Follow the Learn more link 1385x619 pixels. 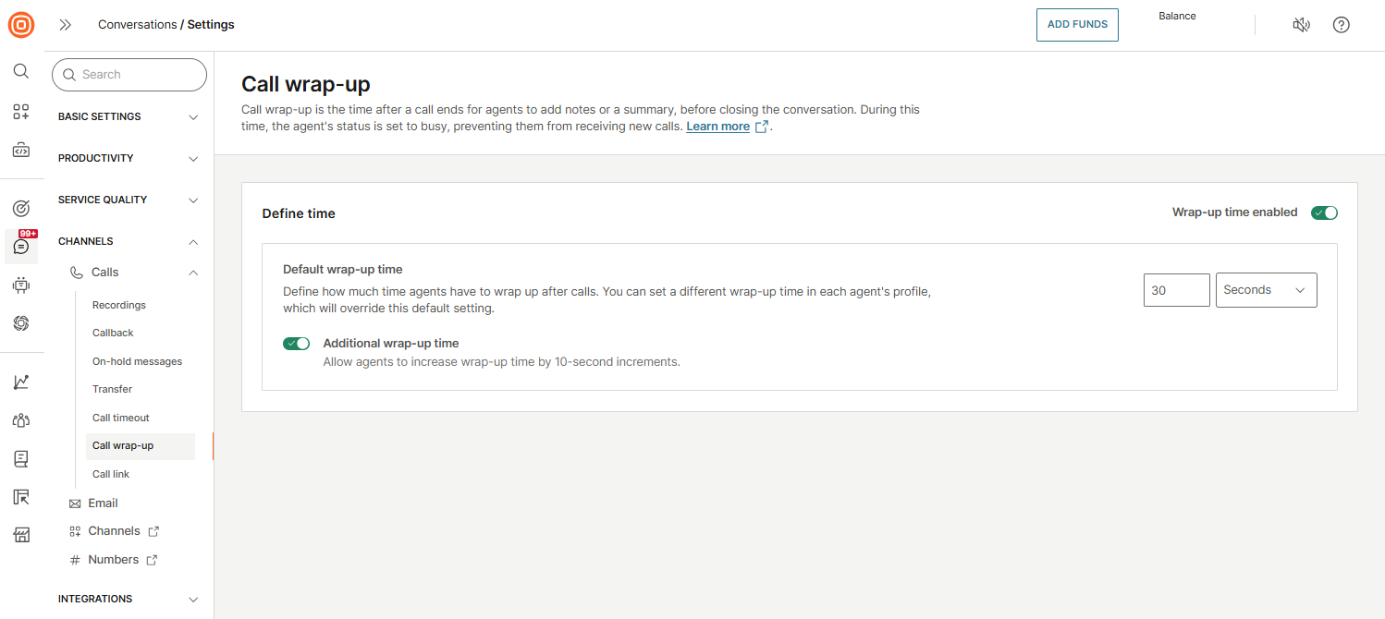point(717,127)
